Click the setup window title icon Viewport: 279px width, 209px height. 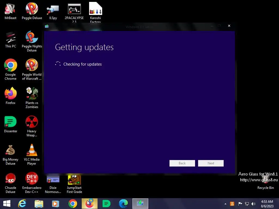point(47,26)
